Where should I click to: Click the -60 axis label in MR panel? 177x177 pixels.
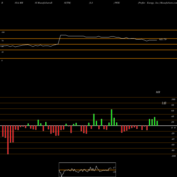[173, 145]
